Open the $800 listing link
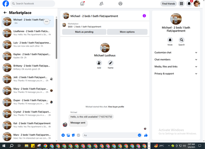This screenshot has width=205, height=149. coord(84,27)
